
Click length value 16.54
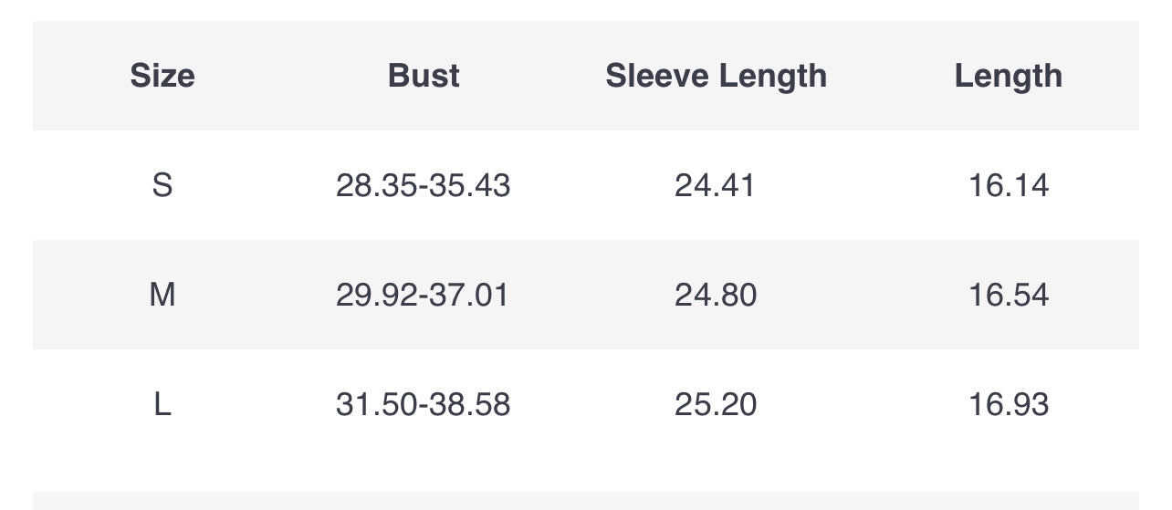[x=1009, y=295]
